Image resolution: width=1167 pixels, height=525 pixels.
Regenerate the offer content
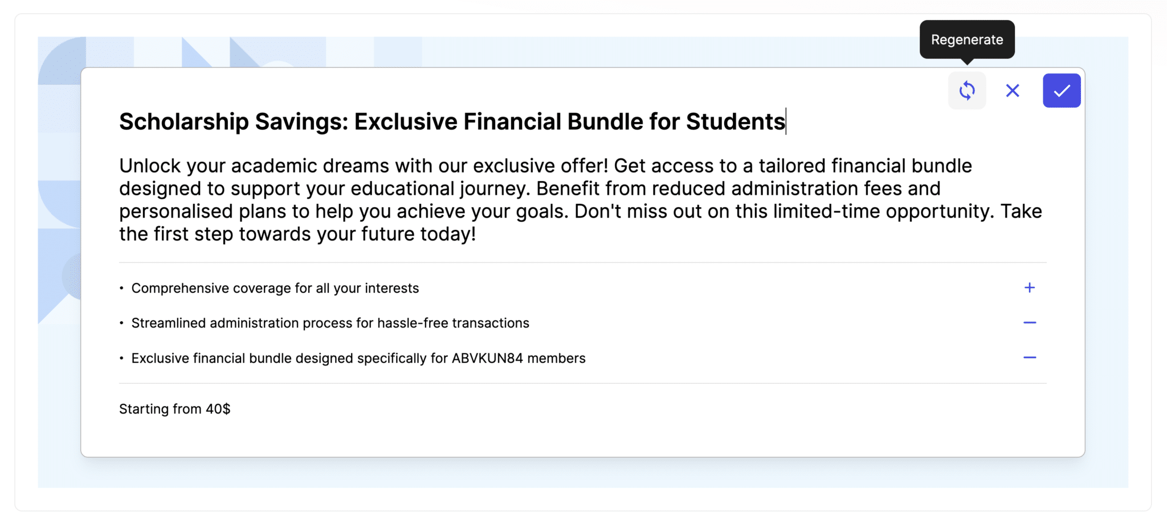[967, 91]
